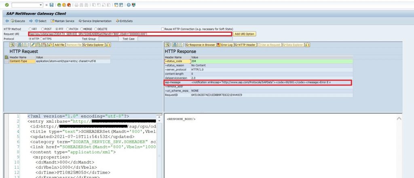Image resolution: width=414 pixels, height=178 pixels.
Task: Open Maintain Service from the toolbar
Action: 62,21
